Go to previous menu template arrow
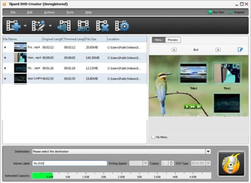 pyautogui.click(x=174, y=50)
